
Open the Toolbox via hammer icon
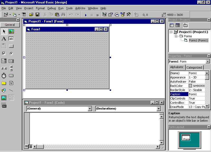pyautogui.click(x=129, y=15)
